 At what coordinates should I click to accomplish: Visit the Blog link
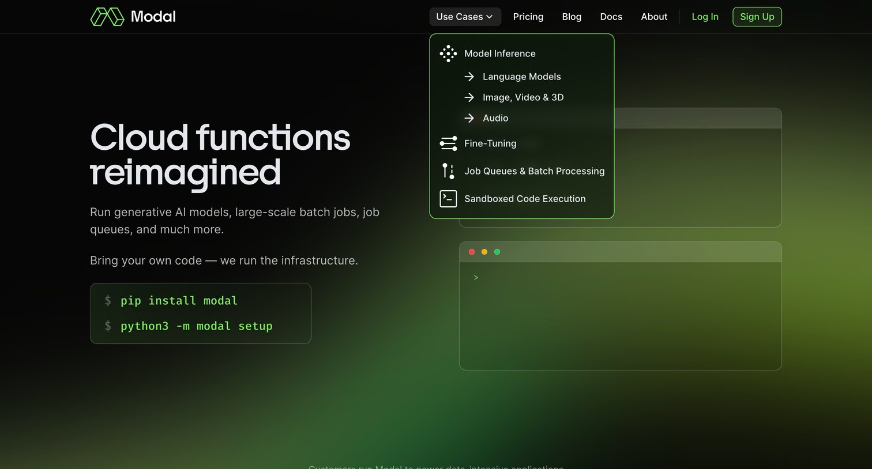click(x=572, y=17)
